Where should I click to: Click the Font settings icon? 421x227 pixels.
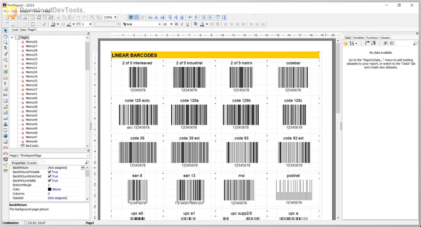click(195, 24)
